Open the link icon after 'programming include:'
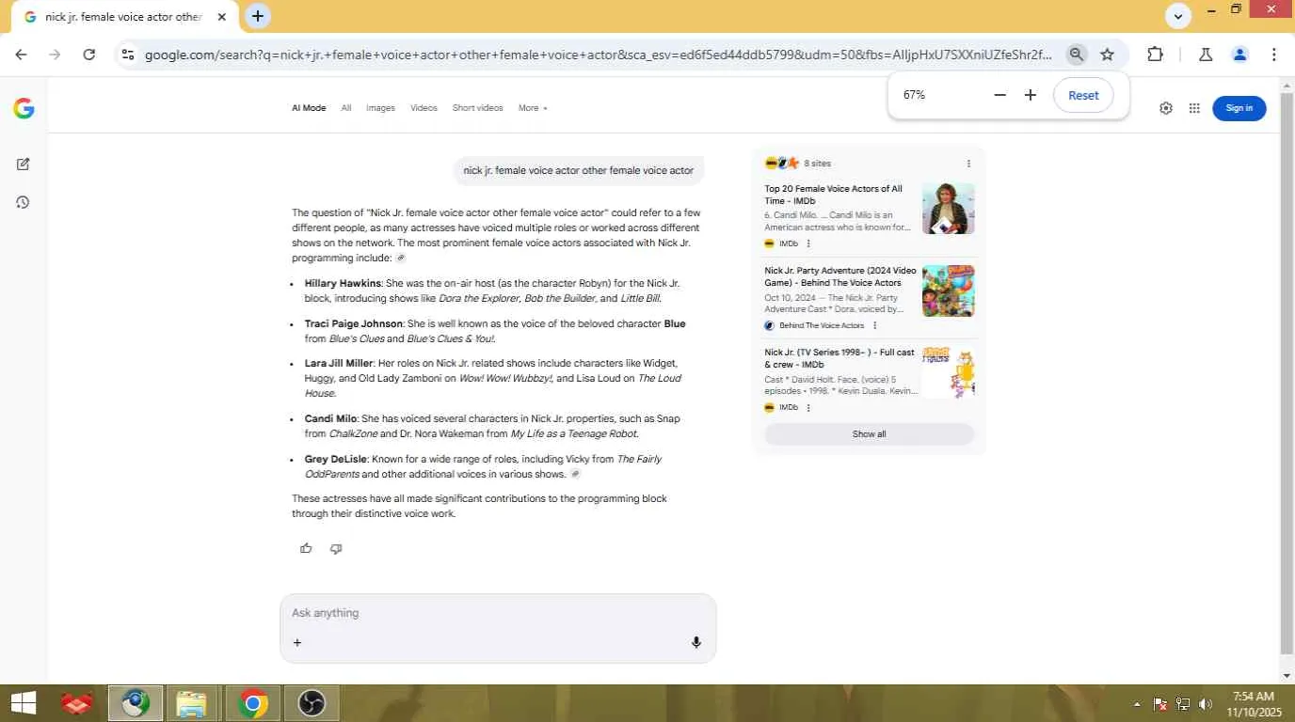Image resolution: width=1295 pixels, height=722 pixels. point(401,258)
